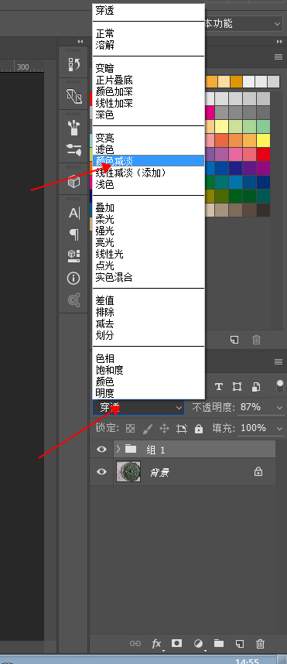Open the 不透明度 opacity dropdown arrow

279,407
